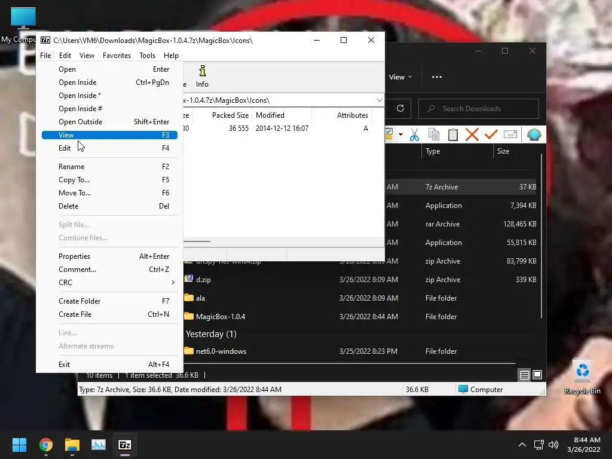Choose Copy To... from the File menu
Screen dimensions: 612x459
point(109,180)
